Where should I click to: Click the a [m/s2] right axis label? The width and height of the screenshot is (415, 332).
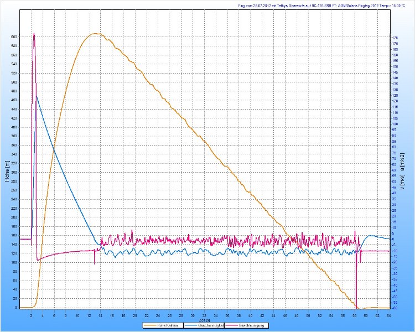[x=403, y=163]
